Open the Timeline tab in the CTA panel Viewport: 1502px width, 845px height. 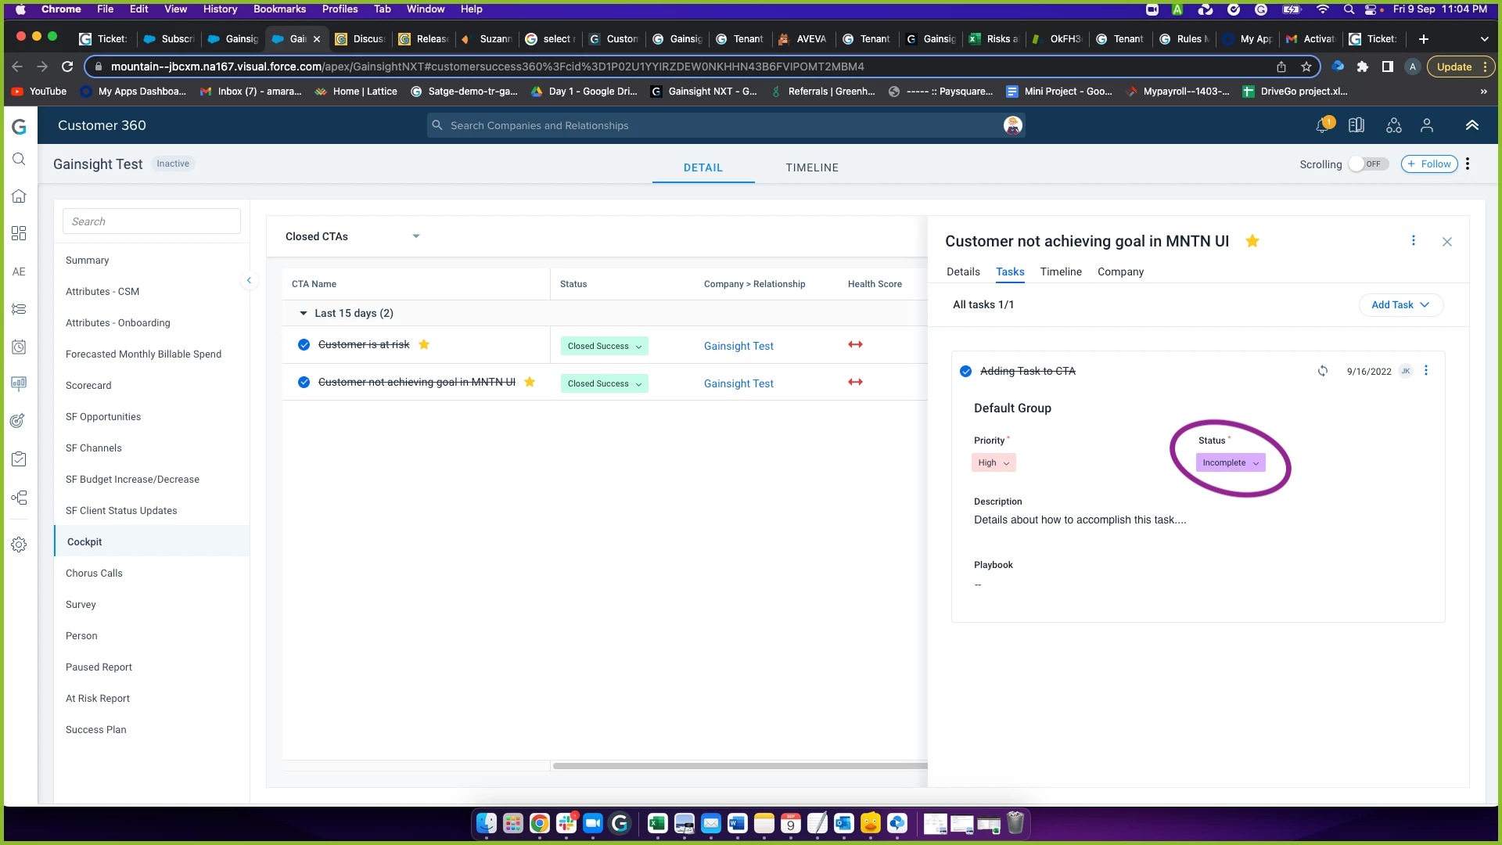(1061, 271)
